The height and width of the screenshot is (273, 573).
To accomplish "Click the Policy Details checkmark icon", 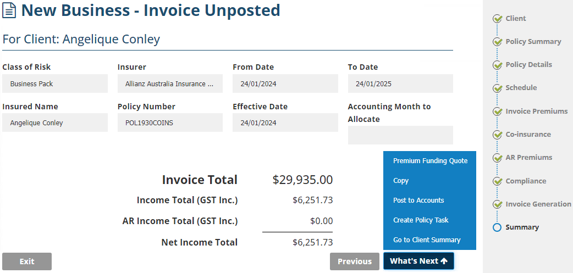I will pyautogui.click(x=498, y=65).
